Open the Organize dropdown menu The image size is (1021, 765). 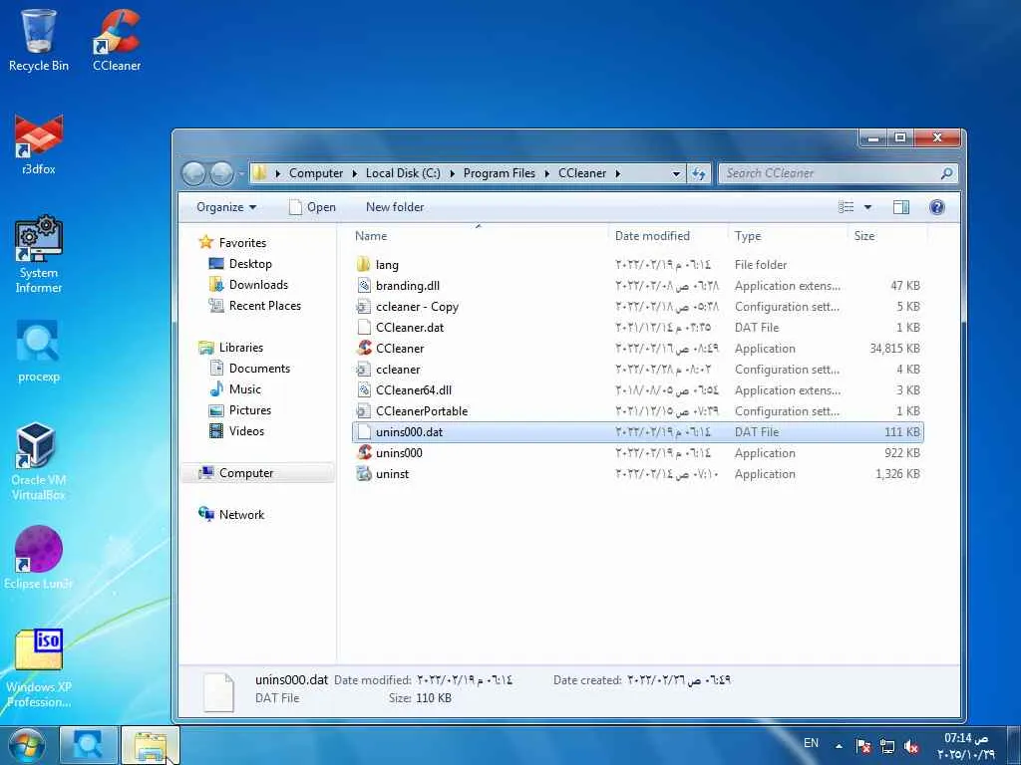[x=226, y=207]
